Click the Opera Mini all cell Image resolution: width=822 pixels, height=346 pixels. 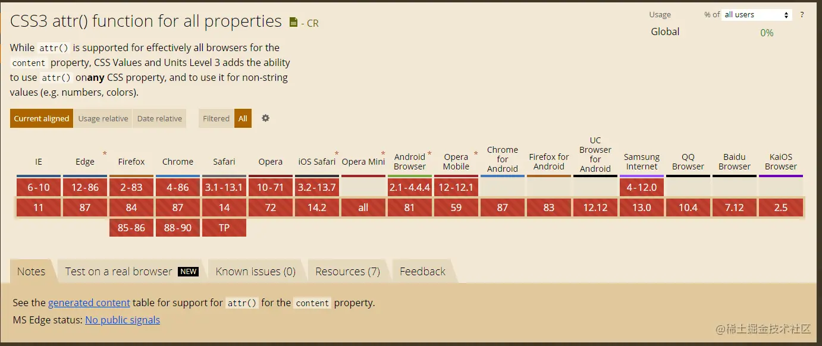(363, 207)
